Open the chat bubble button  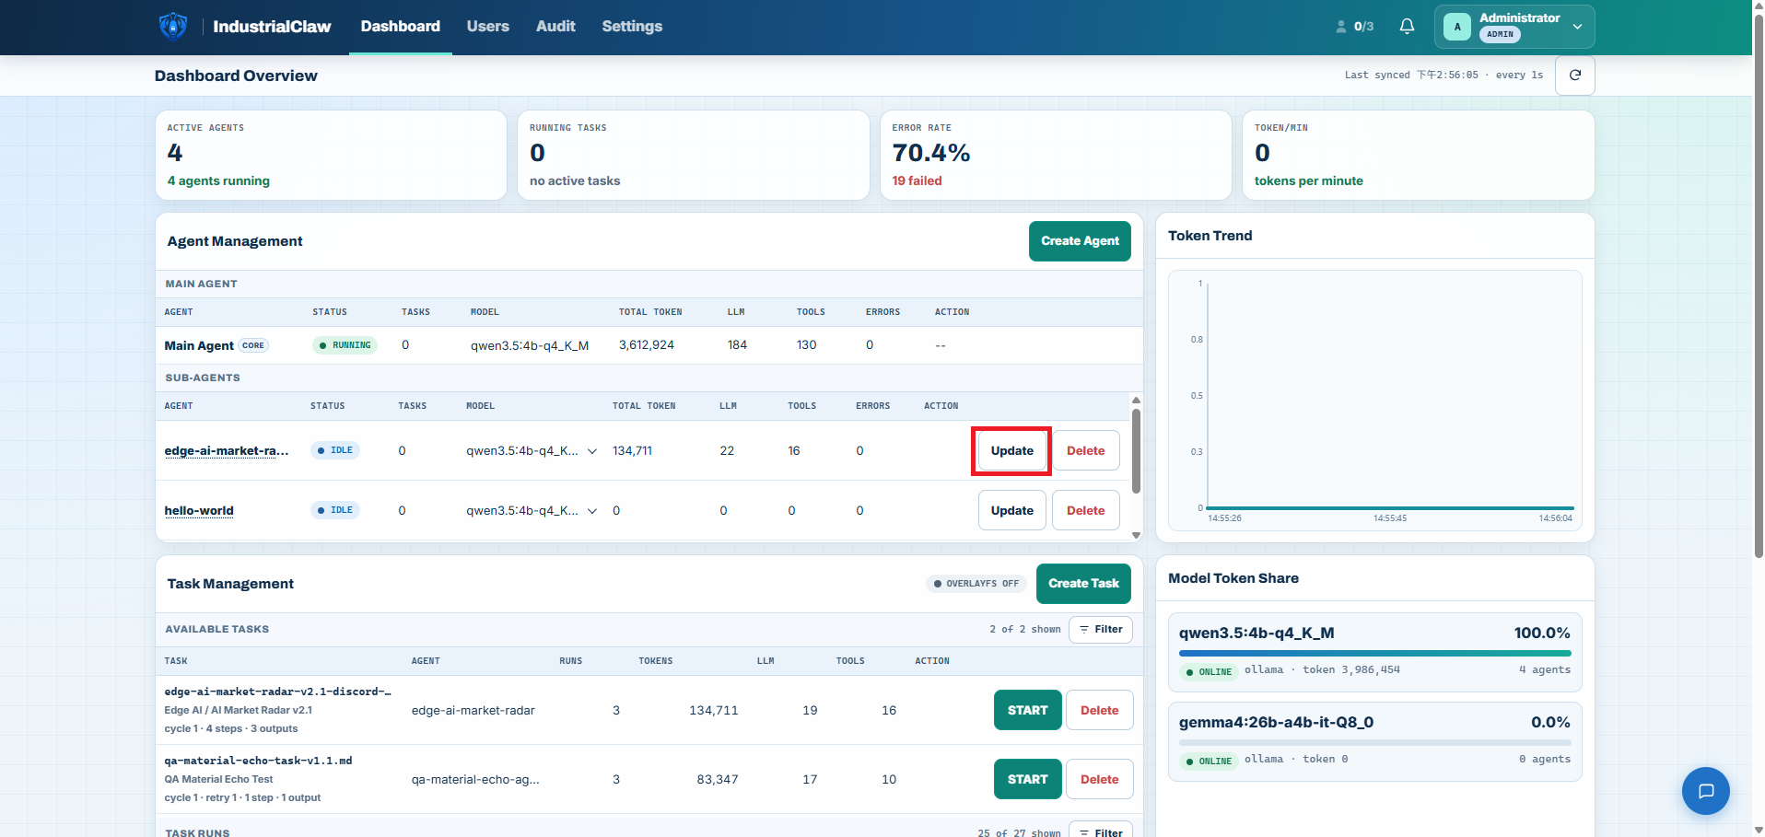coord(1706,791)
